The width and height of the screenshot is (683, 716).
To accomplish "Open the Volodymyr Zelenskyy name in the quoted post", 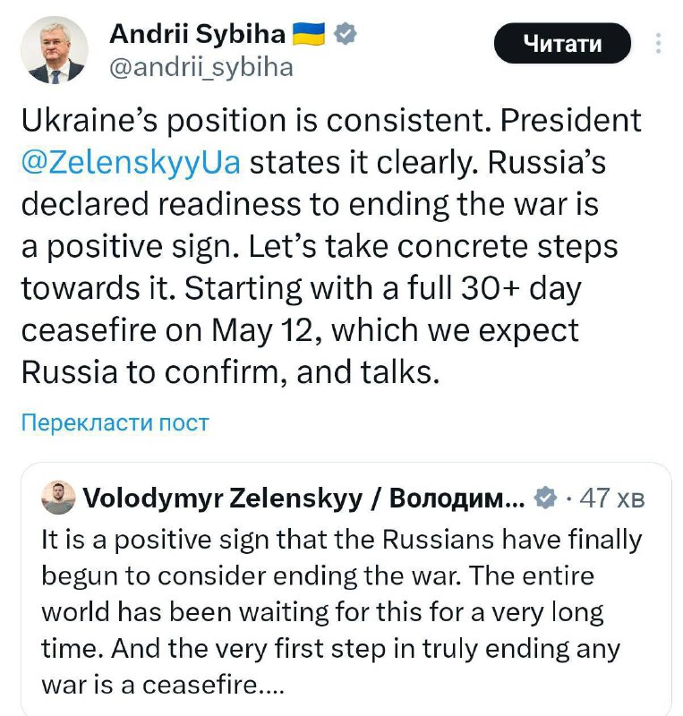I will coord(303,498).
